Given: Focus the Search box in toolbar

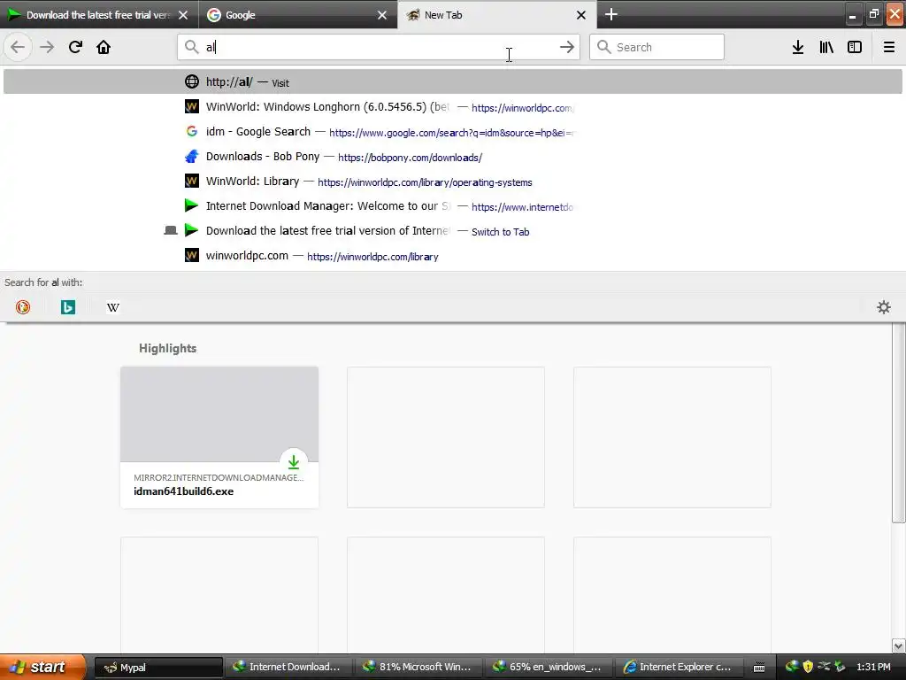Looking at the screenshot, I should [x=656, y=47].
